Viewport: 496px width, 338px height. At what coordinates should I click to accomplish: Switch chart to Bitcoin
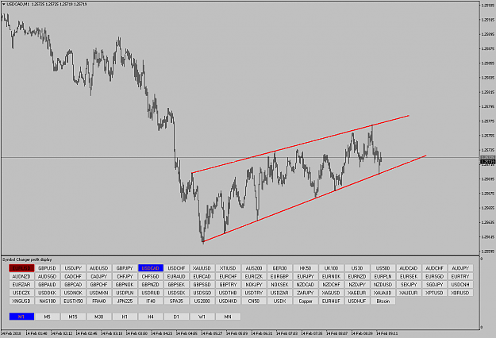[x=383, y=301]
